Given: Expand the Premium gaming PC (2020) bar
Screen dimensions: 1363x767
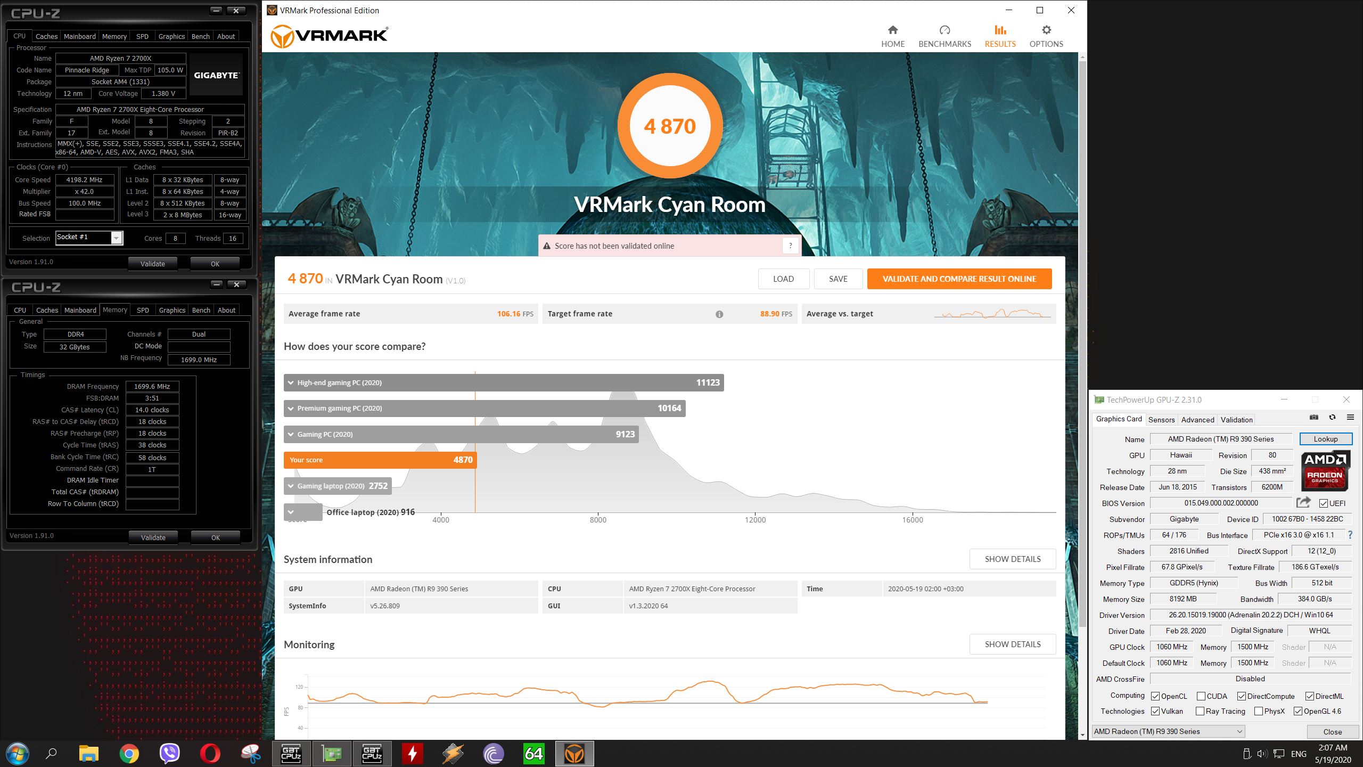Looking at the screenshot, I should 485,408.
